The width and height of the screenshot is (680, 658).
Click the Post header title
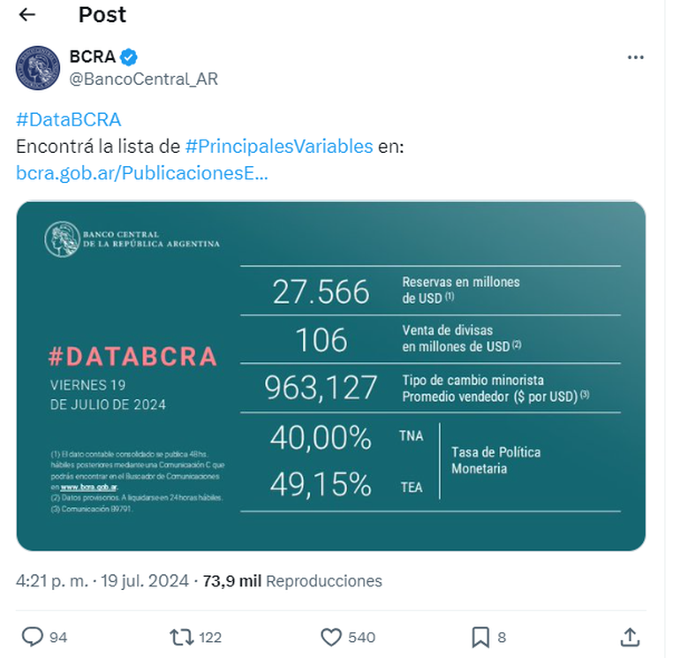tap(102, 15)
